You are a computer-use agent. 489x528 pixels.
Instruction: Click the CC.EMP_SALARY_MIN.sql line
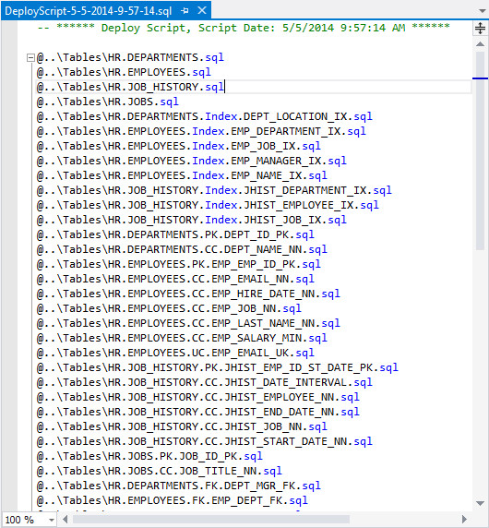pos(182,339)
